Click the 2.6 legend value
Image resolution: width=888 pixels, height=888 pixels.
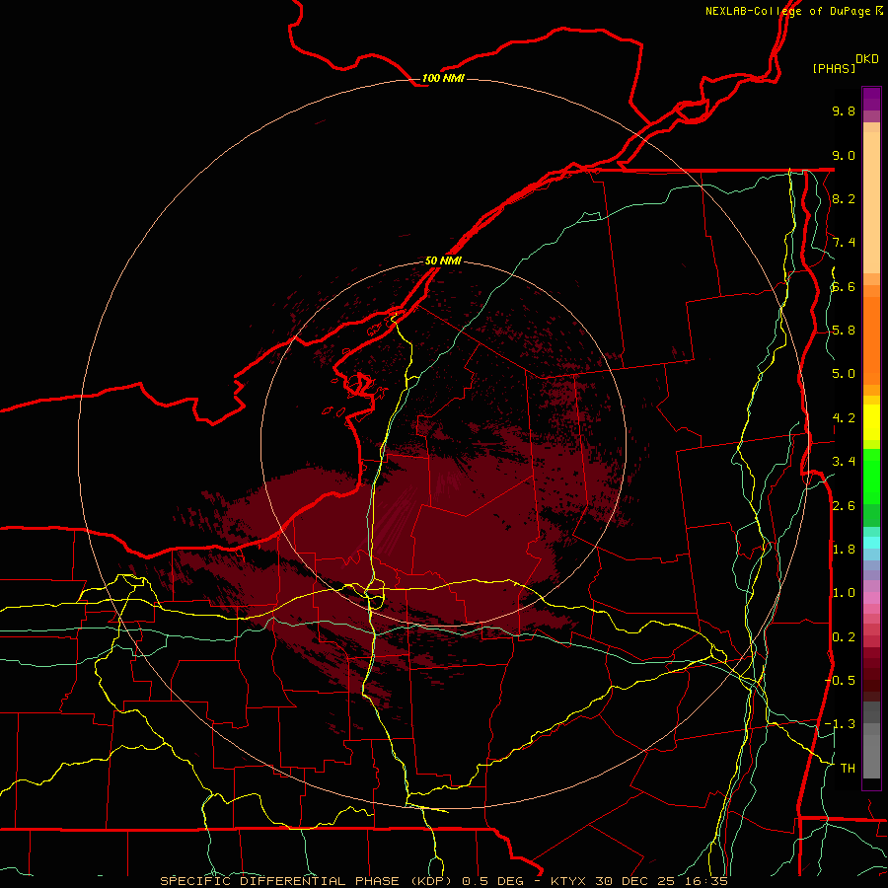[x=844, y=506]
